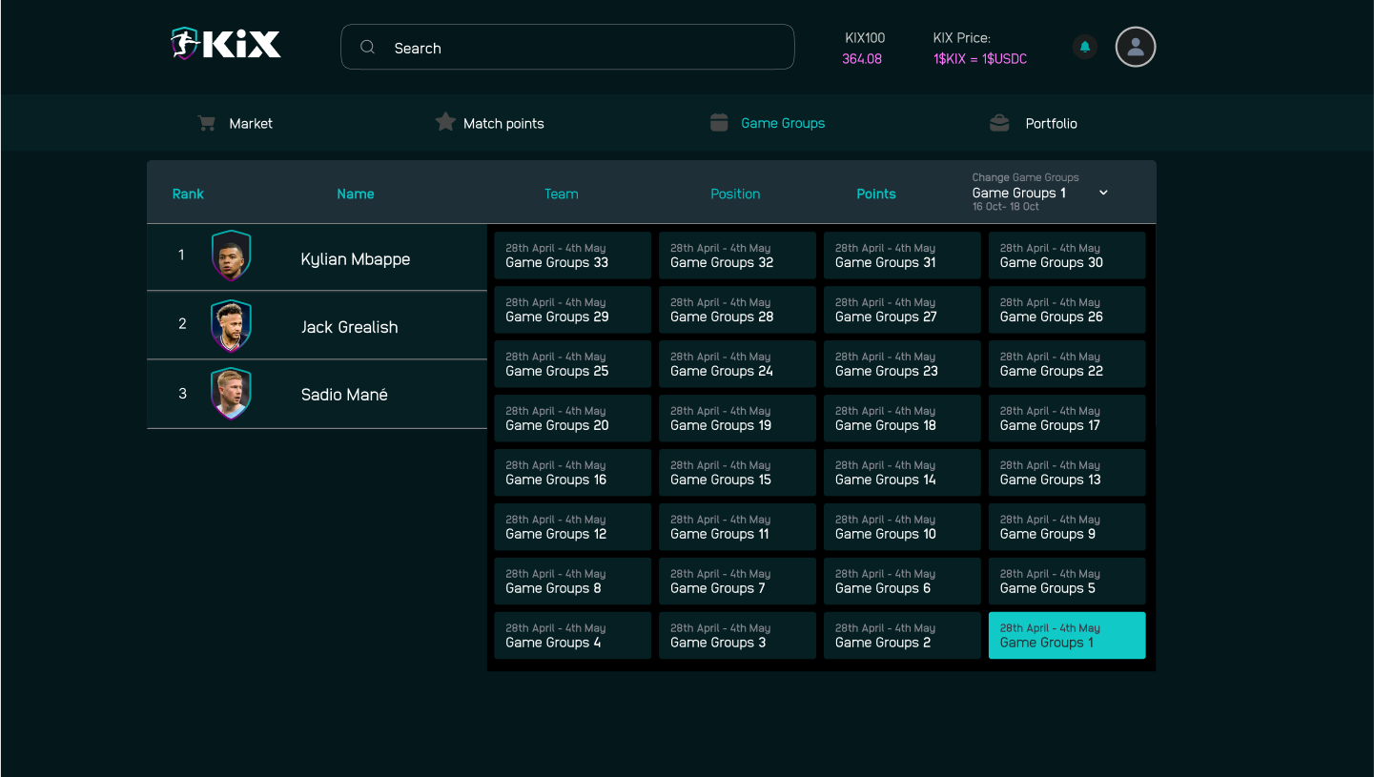
Task: Select Game Groups 33 option
Action: (572, 256)
